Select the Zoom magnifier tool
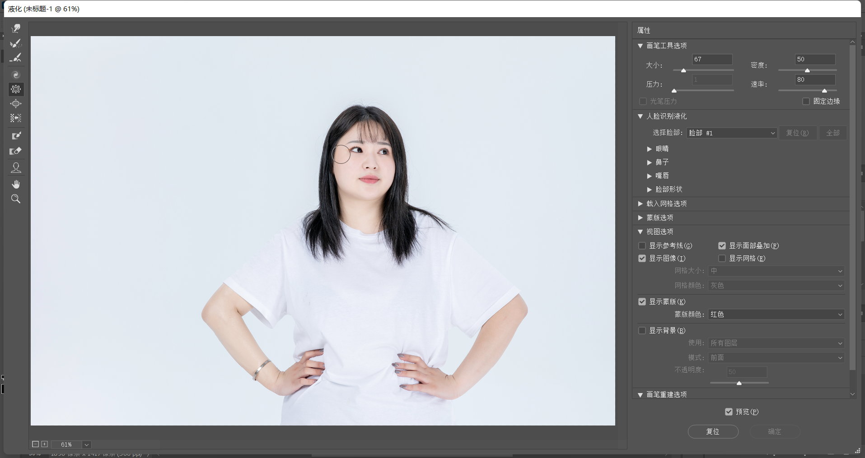This screenshot has height=458, width=865. [16, 199]
